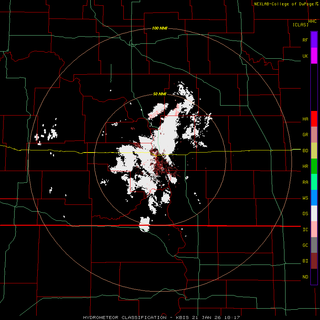Click the RA aqua legend color block
Viewport: 320px width, 320px height.
pos(314,182)
